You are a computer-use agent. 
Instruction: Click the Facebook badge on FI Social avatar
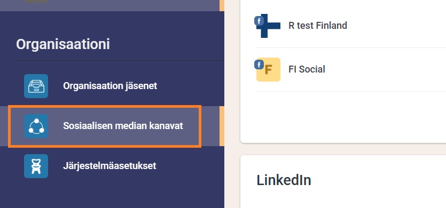tap(259, 65)
